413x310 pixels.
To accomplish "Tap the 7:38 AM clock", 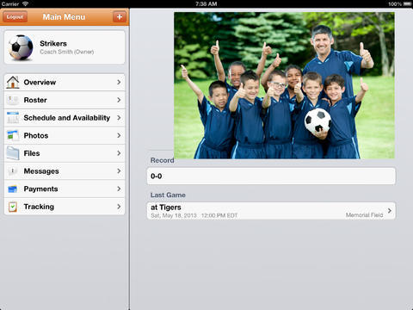I will (x=206, y=3).
